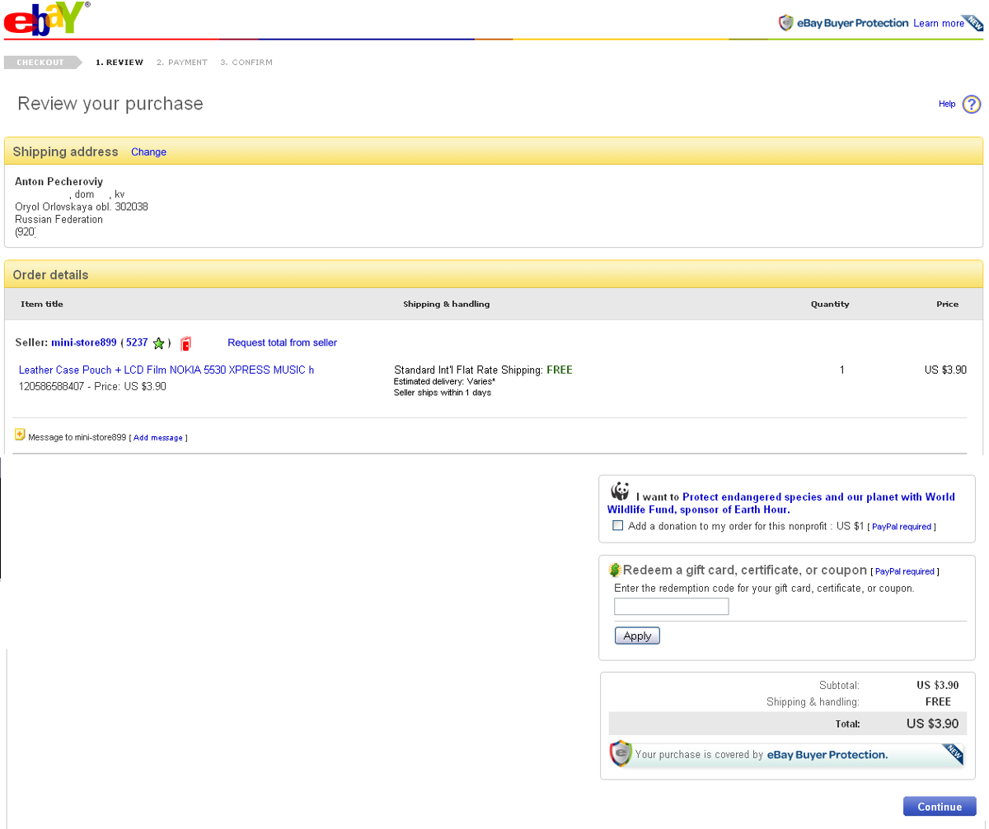
Task: Click the Help text link
Action: click(x=947, y=105)
